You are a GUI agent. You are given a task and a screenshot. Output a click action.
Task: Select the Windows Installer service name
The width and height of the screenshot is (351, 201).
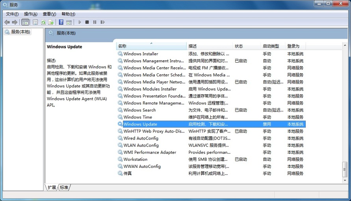click(x=141, y=54)
